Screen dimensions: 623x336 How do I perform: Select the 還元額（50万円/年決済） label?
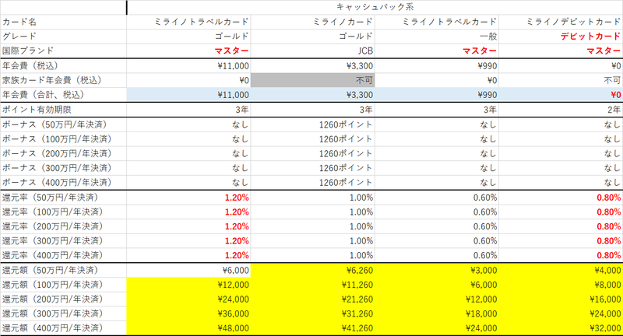click(x=50, y=270)
